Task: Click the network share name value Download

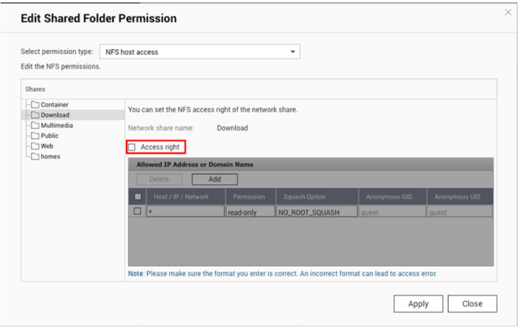Action: [x=233, y=128]
